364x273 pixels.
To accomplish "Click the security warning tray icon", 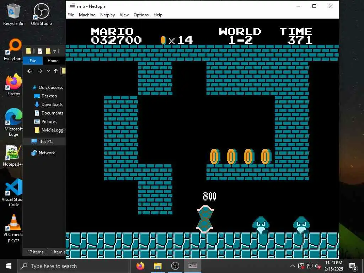I will pos(301,266).
